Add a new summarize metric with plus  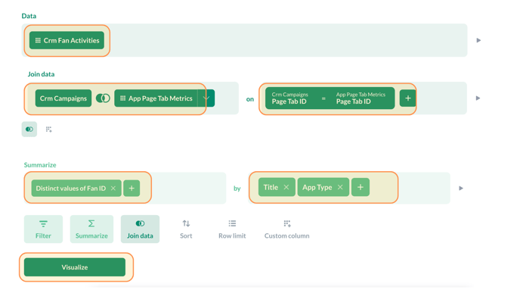coord(132,189)
